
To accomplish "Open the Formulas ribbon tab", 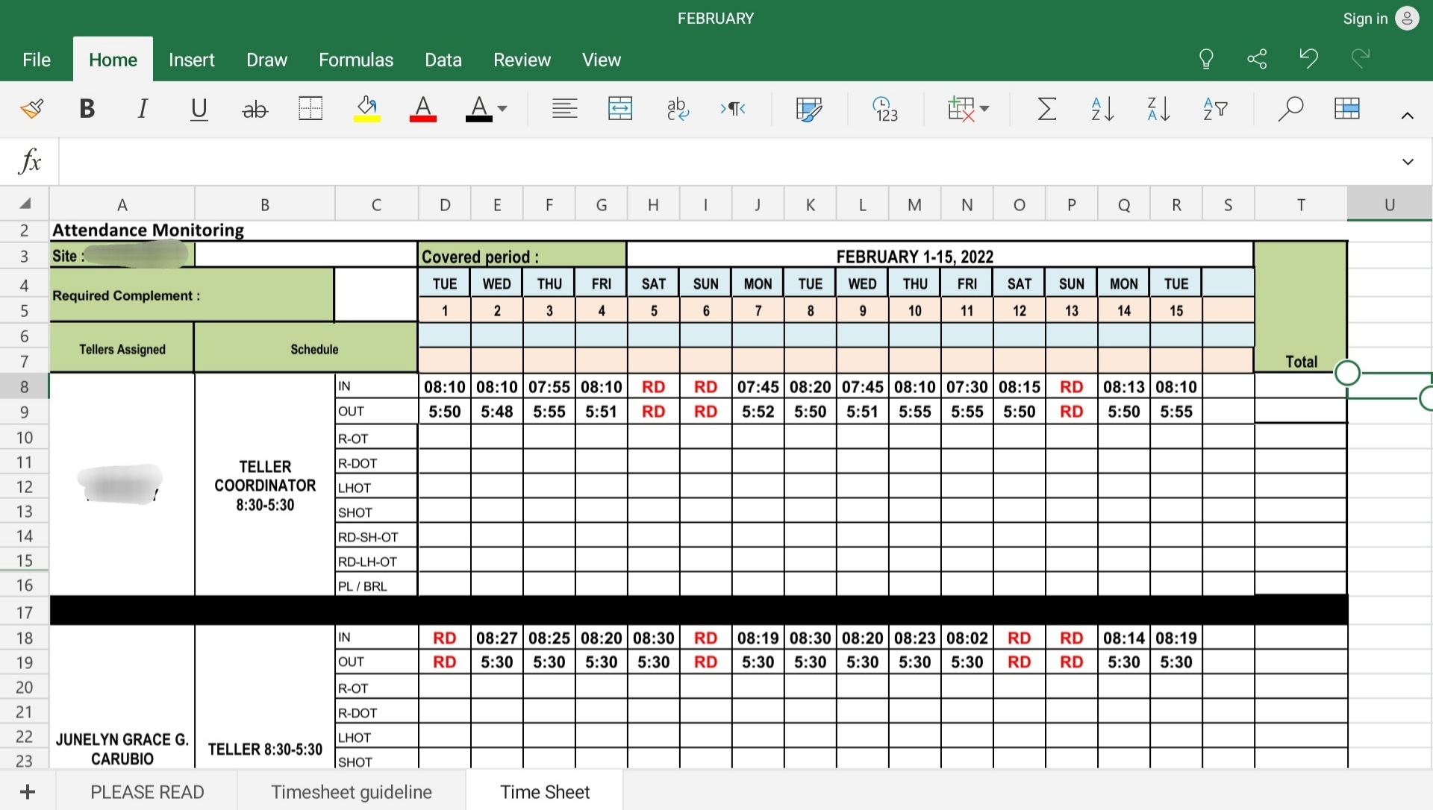I will point(356,60).
